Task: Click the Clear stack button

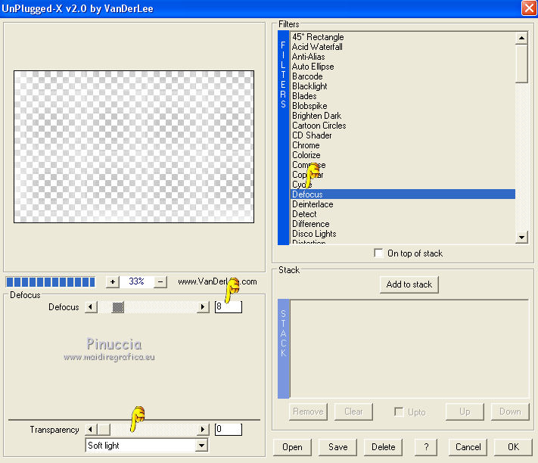Action: click(353, 412)
